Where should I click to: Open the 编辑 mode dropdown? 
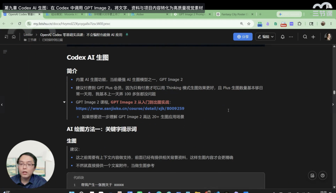265,37
